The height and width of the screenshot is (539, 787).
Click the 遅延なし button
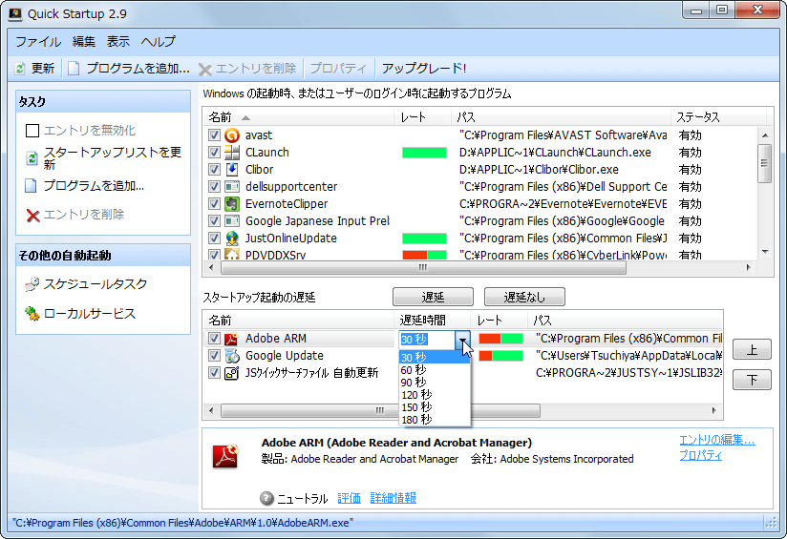click(x=524, y=297)
